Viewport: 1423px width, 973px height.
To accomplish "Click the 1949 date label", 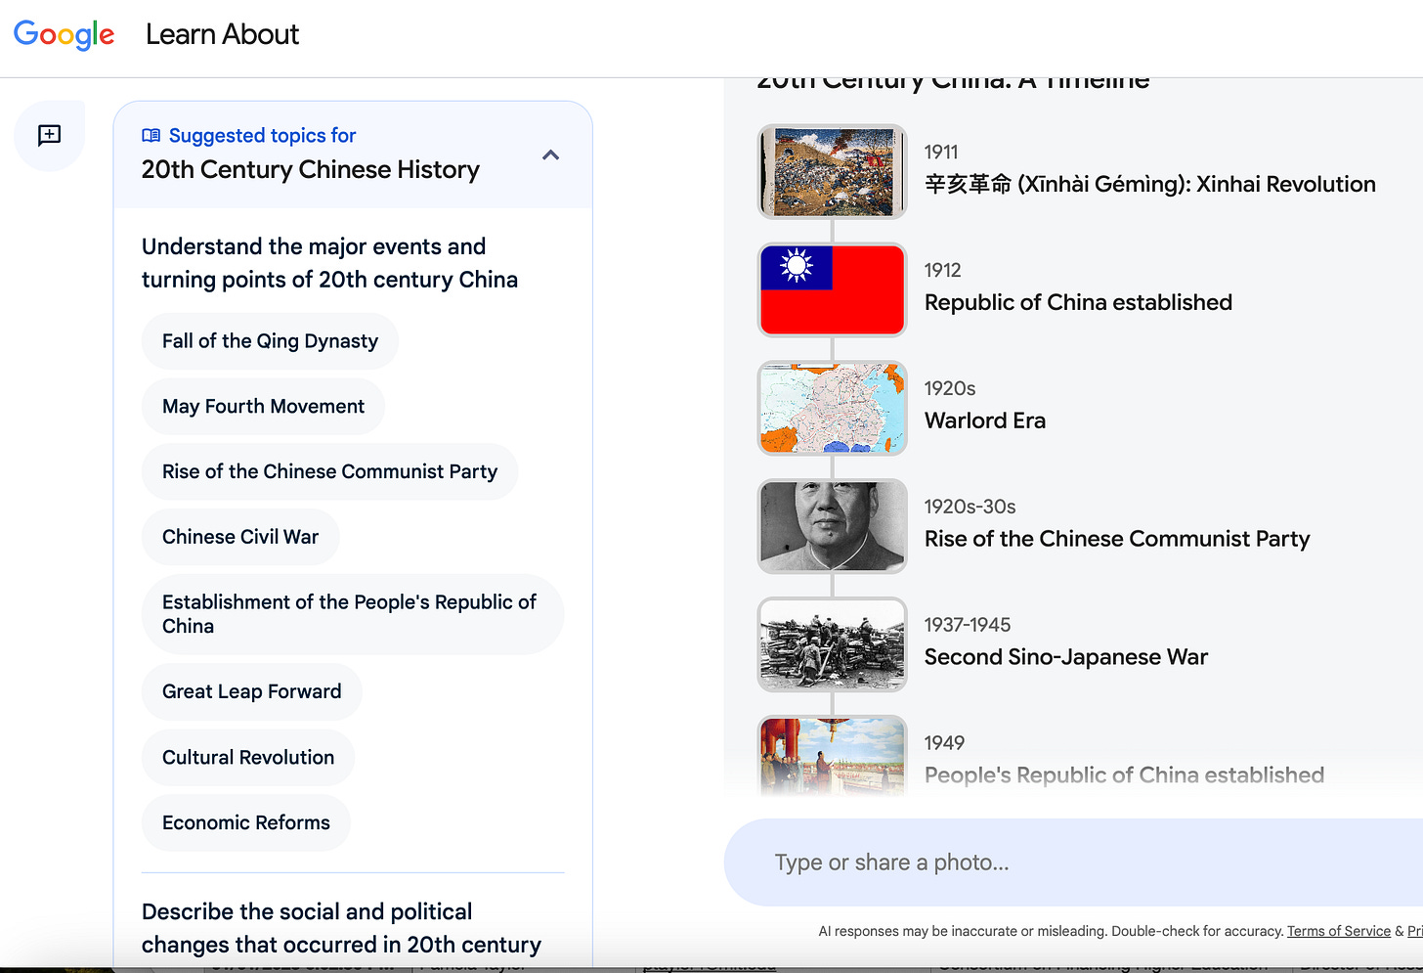I will coord(944,744).
